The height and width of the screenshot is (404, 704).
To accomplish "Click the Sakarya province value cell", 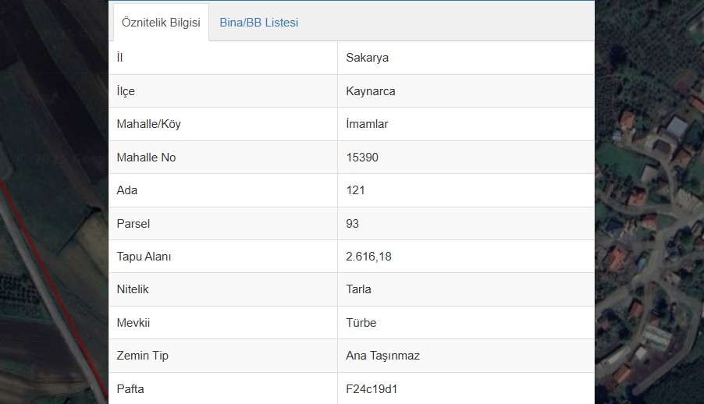I will pyautogui.click(x=368, y=58).
